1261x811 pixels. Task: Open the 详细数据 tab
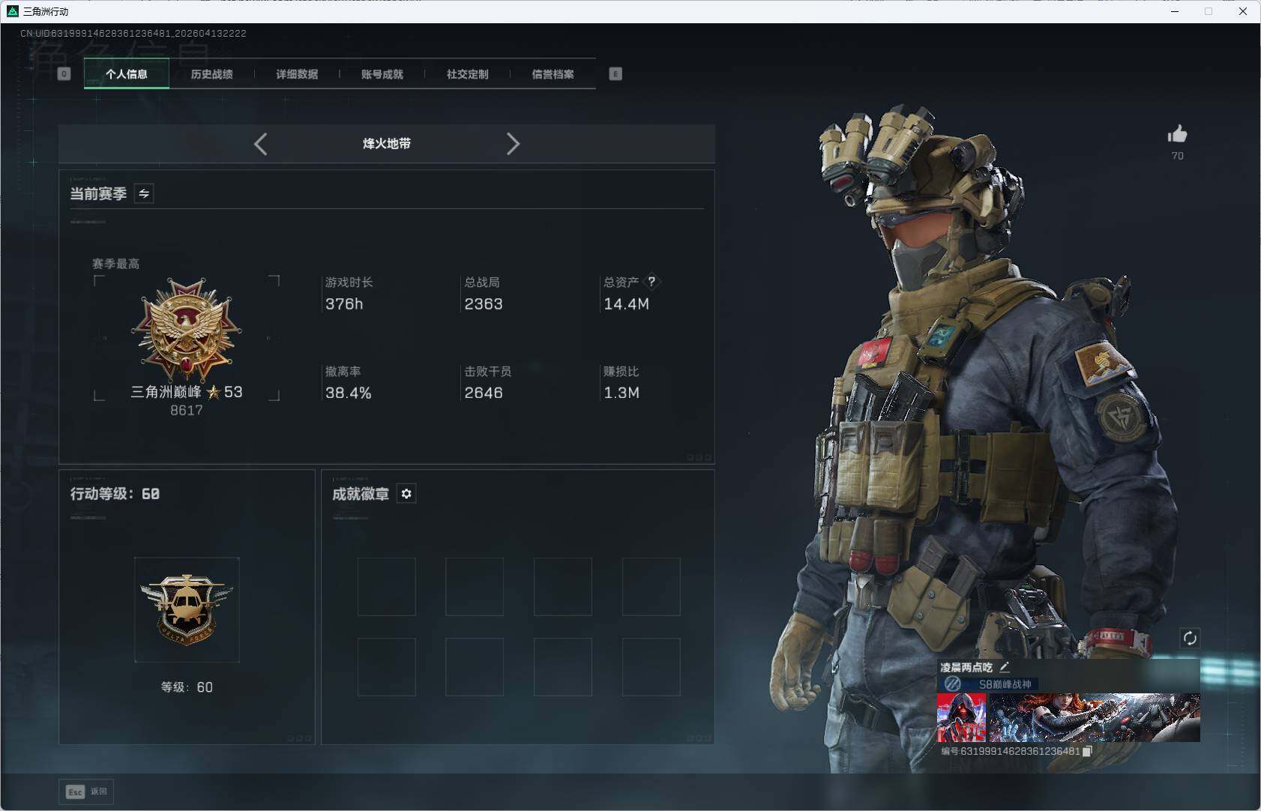click(x=297, y=74)
